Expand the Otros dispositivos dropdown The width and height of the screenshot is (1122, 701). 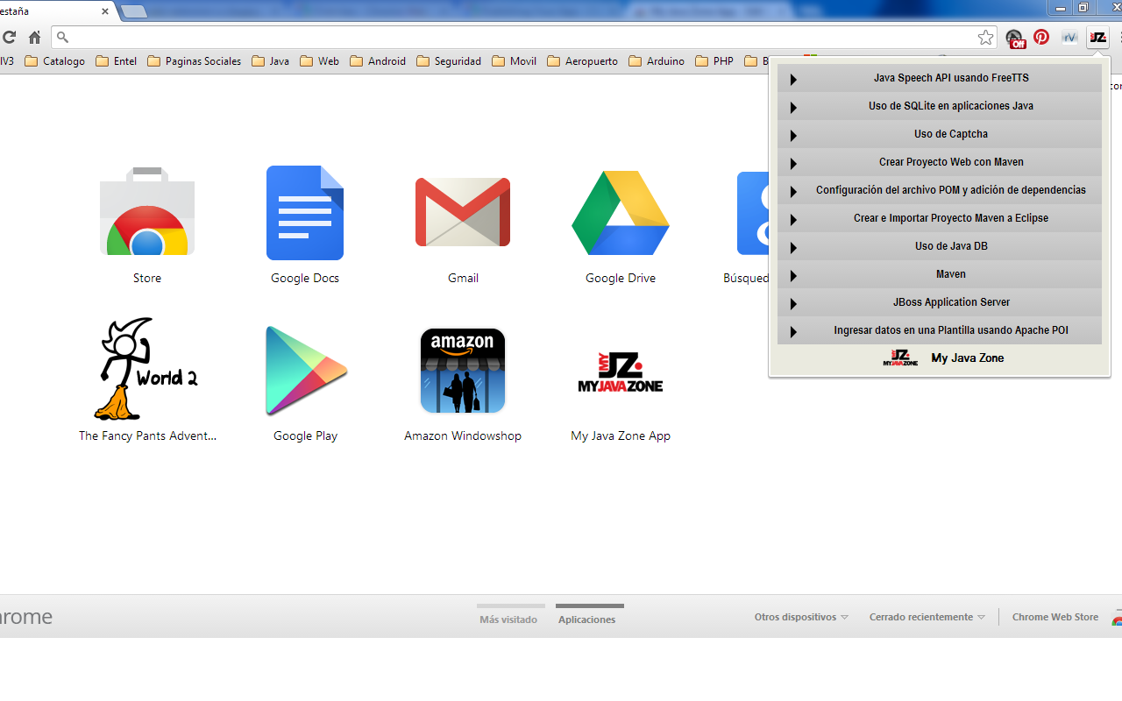(799, 616)
